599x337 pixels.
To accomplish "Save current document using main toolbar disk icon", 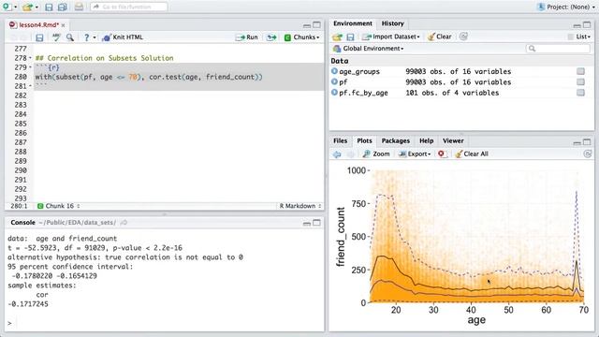I will coord(49,7).
